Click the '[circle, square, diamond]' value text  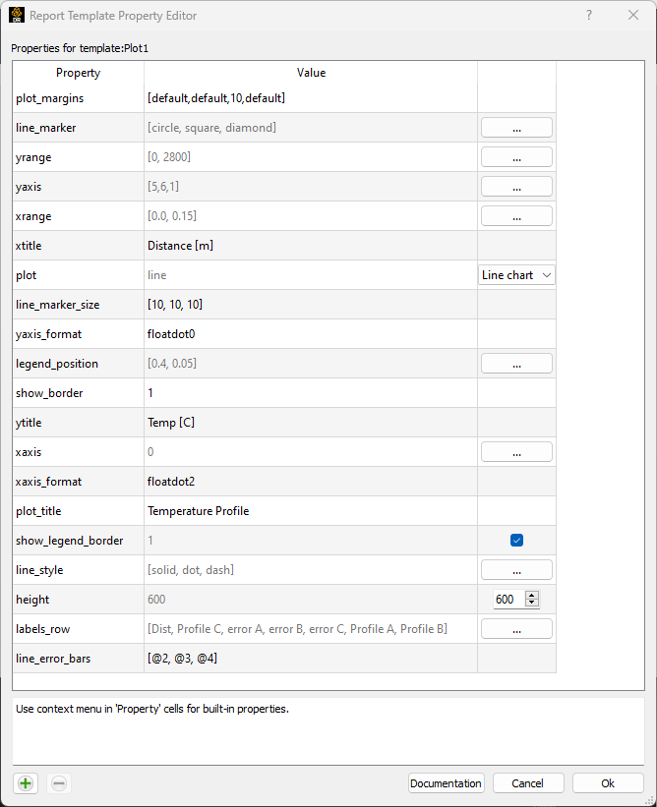[211, 128]
